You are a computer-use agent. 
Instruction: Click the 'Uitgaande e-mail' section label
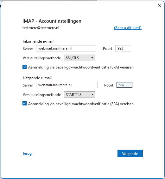tap(37, 78)
